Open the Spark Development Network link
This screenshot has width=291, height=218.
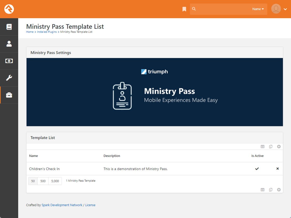coord(62,205)
